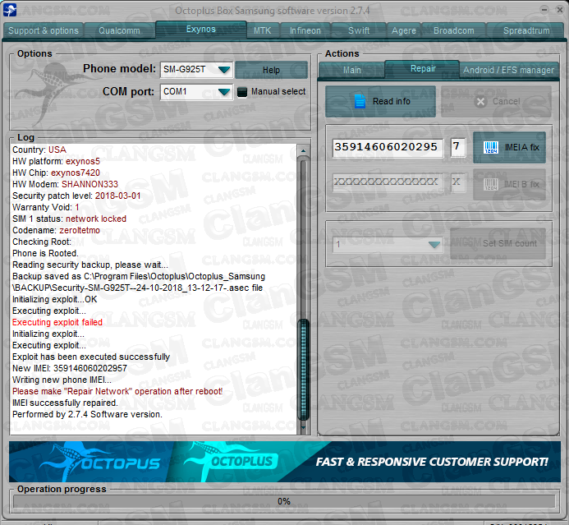Close the Octoplus window

(560, 10)
